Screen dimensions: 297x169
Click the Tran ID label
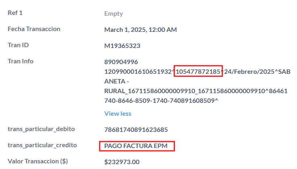(18, 45)
